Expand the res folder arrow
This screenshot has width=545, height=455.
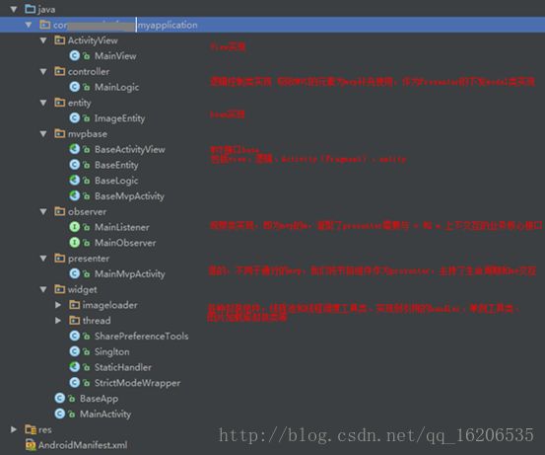coord(14,429)
